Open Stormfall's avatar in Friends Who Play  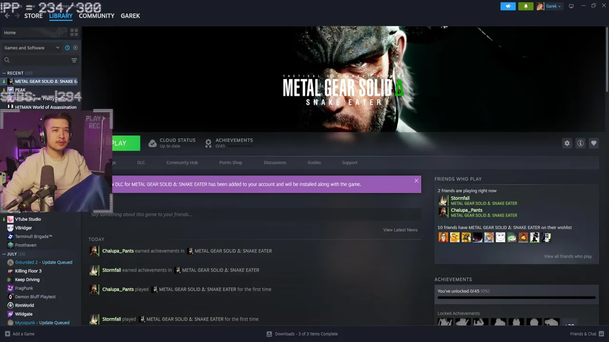tap(443, 200)
